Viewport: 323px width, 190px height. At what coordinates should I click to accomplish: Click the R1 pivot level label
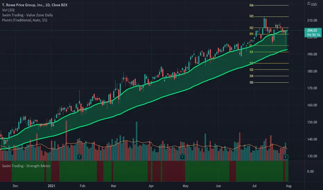pyautogui.click(x=252, y=34)
